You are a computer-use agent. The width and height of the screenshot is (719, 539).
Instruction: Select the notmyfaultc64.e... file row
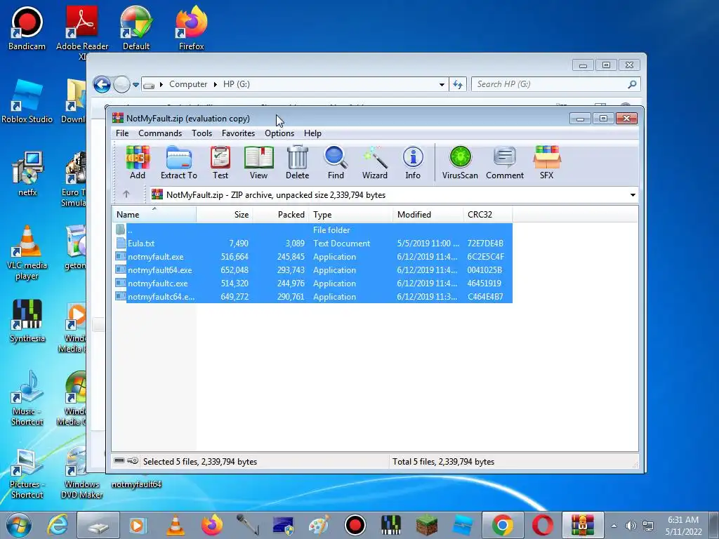tap(312, 297)
